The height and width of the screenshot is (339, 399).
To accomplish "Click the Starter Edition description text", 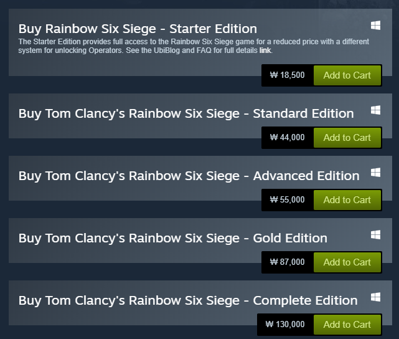I will coord(194,46).
